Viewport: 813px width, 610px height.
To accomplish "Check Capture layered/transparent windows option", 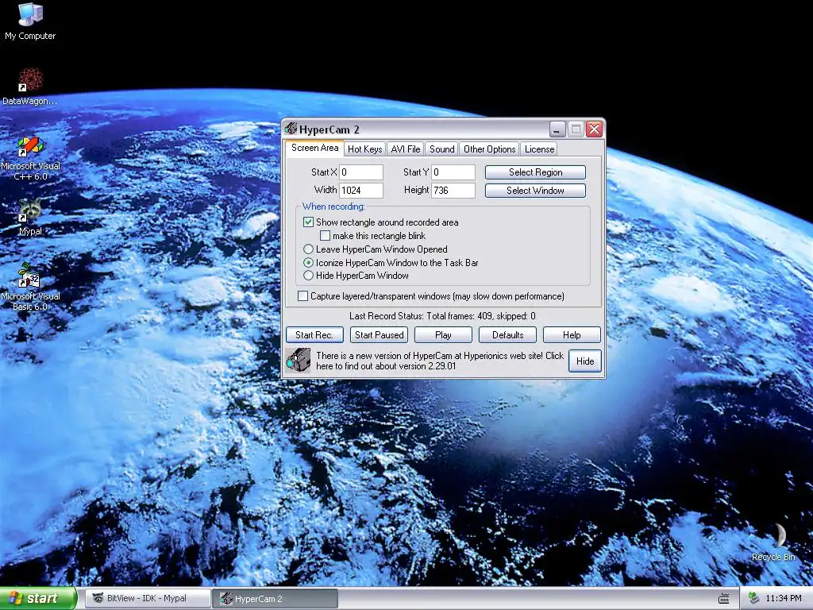I will (302, 296).
